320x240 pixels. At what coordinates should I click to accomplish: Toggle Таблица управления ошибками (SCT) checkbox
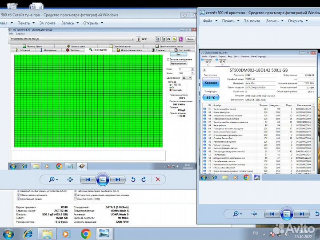click(x=75, y=191)
